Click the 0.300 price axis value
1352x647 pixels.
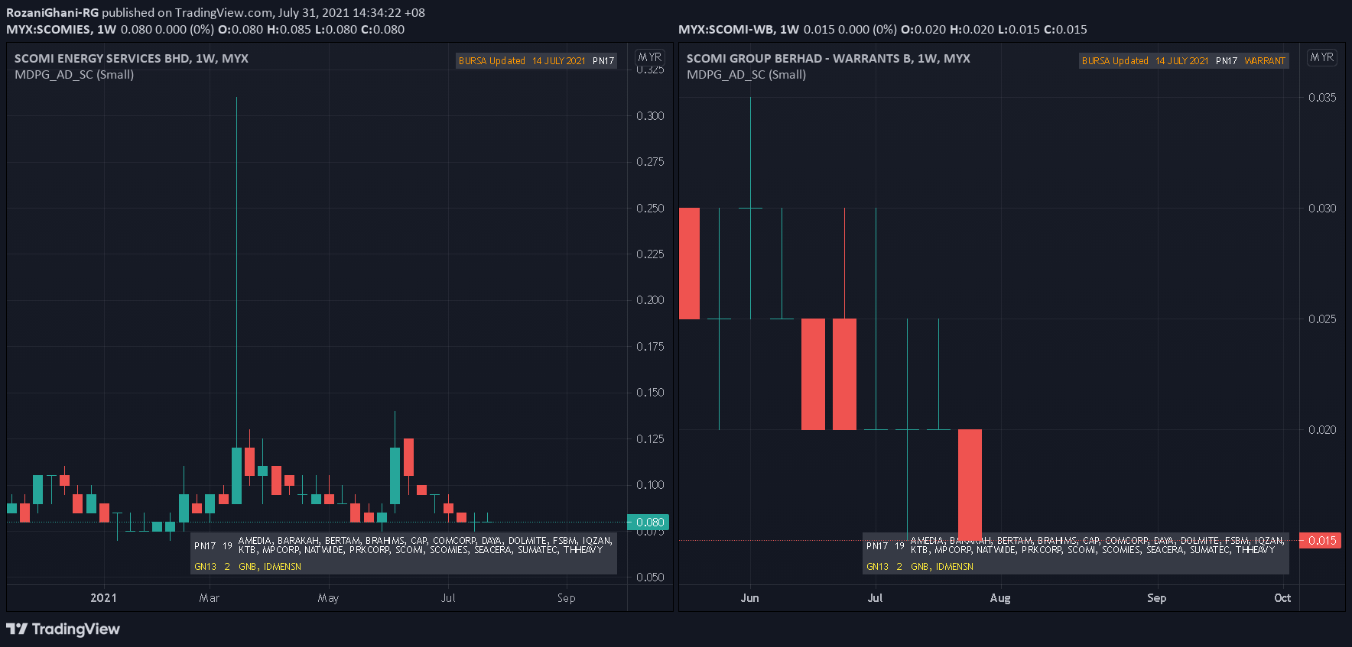pos(650,115)
